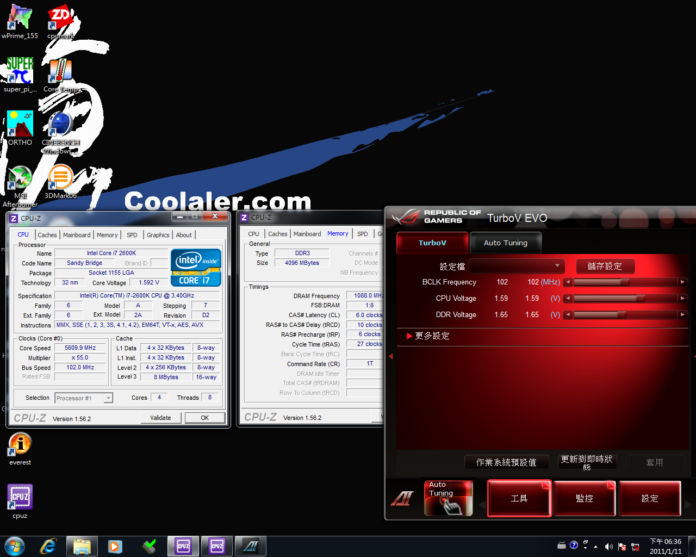
Task: Open the 工具 tools button
Action: coord(519,498)
